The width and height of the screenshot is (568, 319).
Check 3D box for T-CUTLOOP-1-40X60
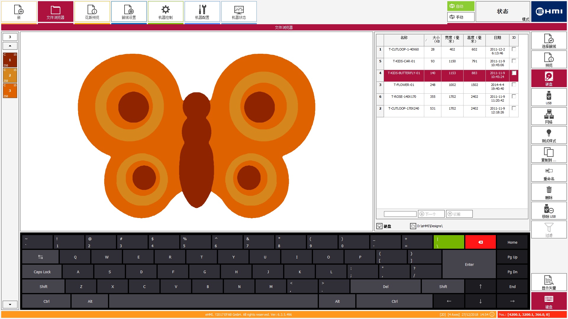pos(514,49)
